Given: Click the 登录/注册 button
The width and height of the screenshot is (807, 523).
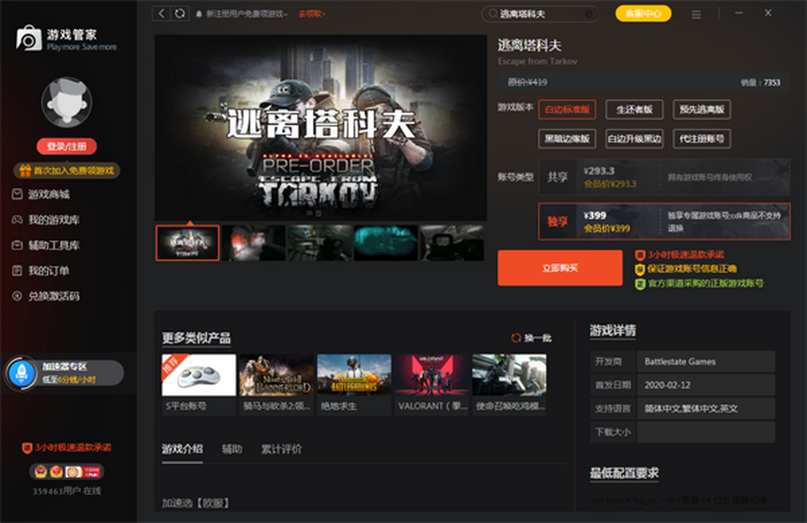Looking at the screenshot, I should click(67, 147).
